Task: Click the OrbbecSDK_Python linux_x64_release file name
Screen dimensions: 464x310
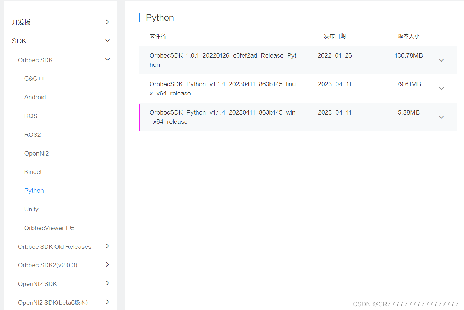Action: (x=222, y=89)
